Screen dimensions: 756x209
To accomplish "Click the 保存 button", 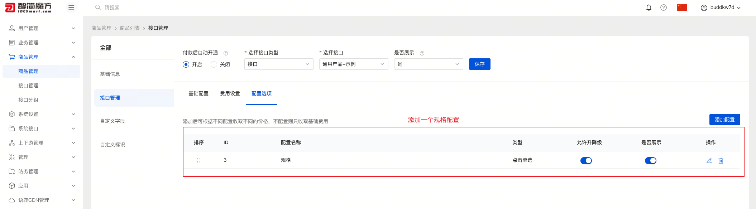I will 479,64.
